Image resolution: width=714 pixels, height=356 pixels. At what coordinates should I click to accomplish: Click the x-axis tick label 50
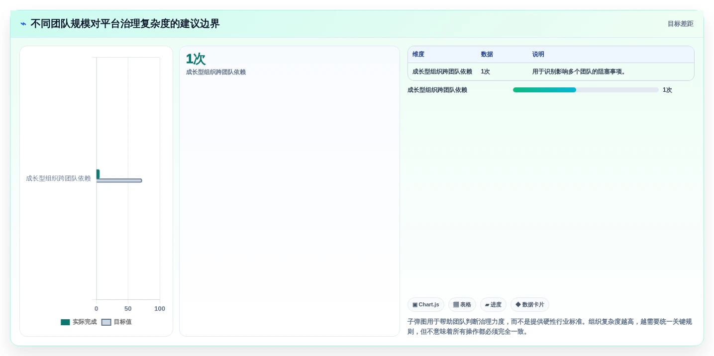pyautogui.click(x=128, y=309)
